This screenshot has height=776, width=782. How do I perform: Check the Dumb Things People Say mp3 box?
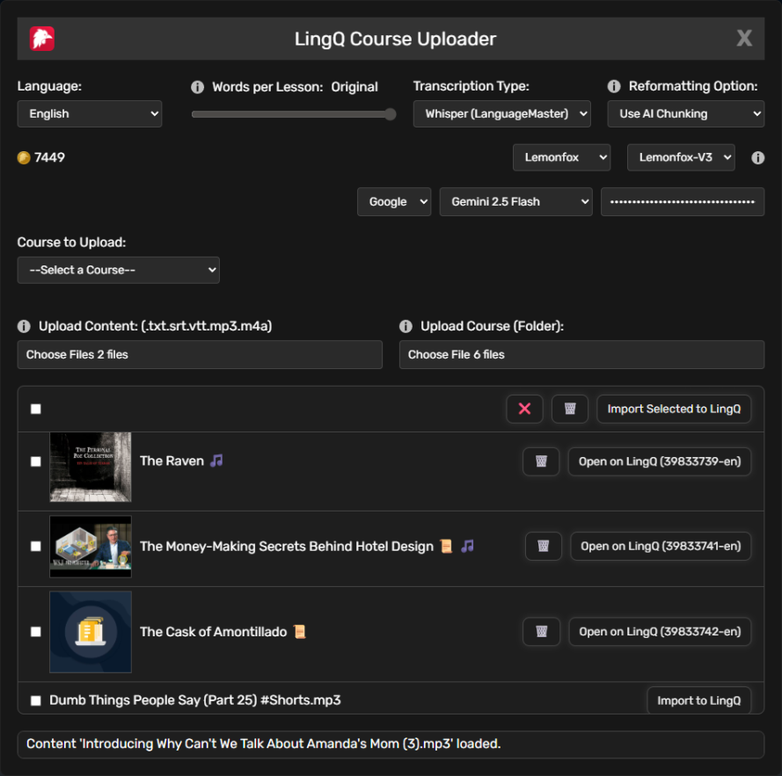pos(36,700)
